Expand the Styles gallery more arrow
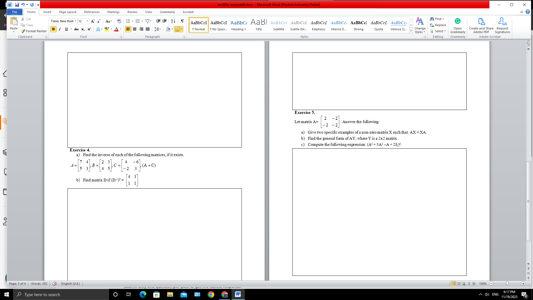The height and width of the screenshot is (300, 533). click(411, 31)
